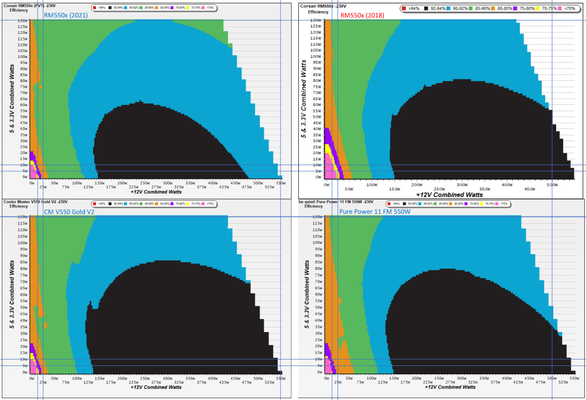Image resolution: width=586 pixels, height=400 pixels.
Task: Click '+12V Combined Watts' axis label in RM550x (2021) chart
Action: coord(156,192)
